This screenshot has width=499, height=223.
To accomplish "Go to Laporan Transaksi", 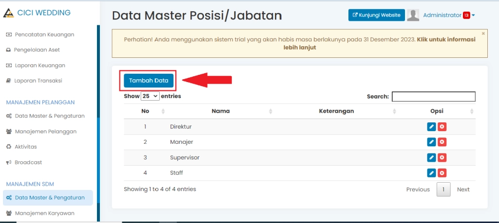I will tap(34, 81).
